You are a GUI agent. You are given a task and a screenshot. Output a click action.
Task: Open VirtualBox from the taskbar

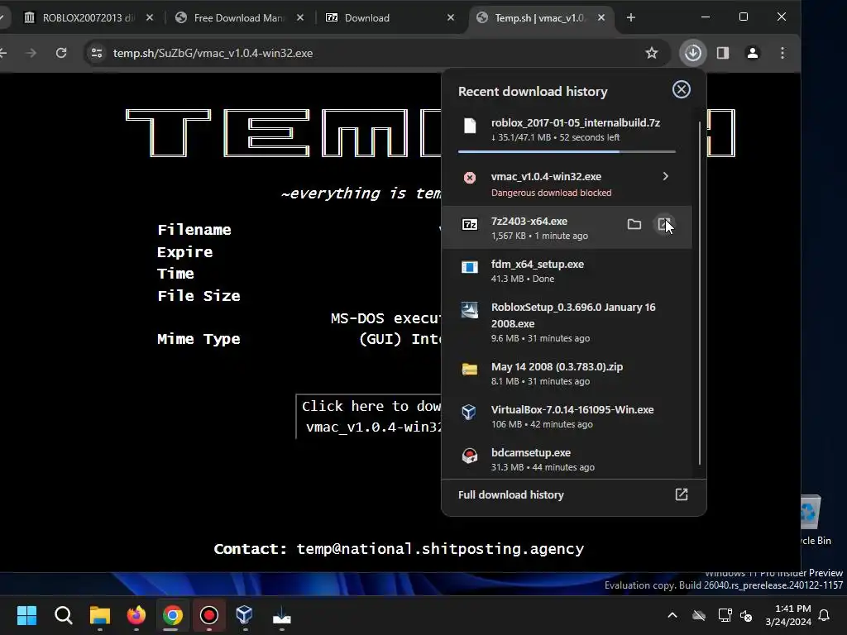coord(245,615)
